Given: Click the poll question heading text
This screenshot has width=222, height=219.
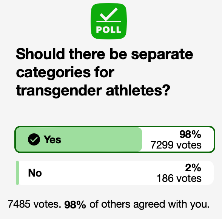Looking at the screenshot, I should (x=105, y=72).
